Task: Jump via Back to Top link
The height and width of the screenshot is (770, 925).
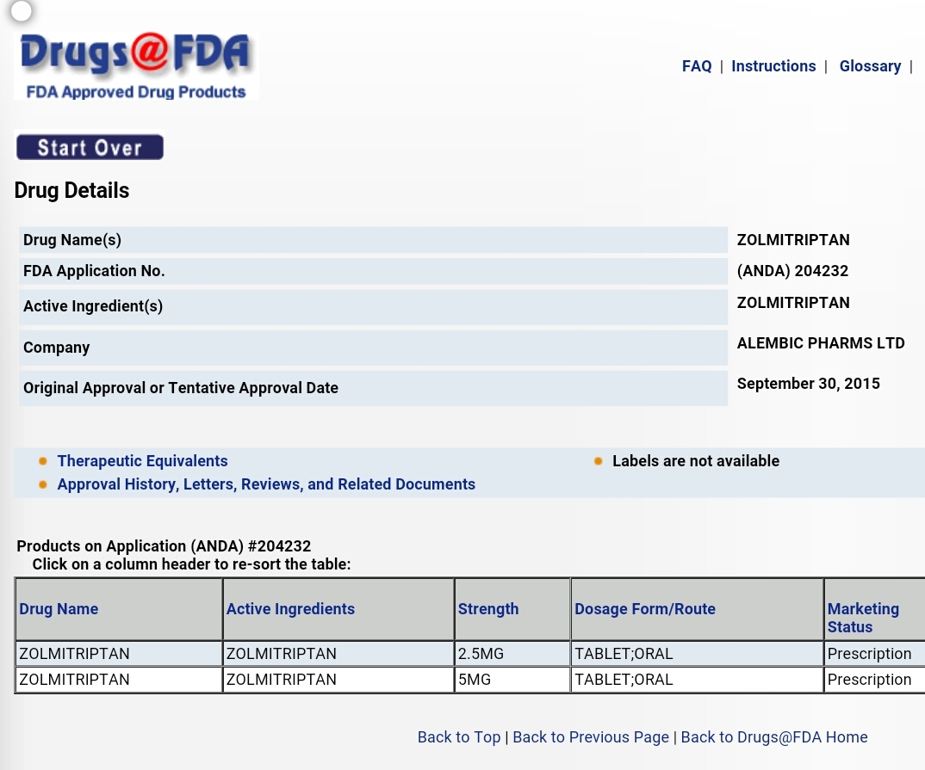Action: point(458,737)
